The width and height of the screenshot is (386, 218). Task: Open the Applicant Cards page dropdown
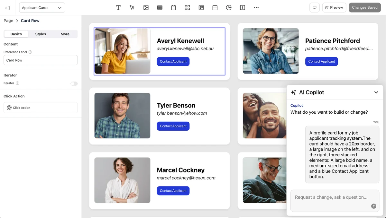[x=42, y=8]
